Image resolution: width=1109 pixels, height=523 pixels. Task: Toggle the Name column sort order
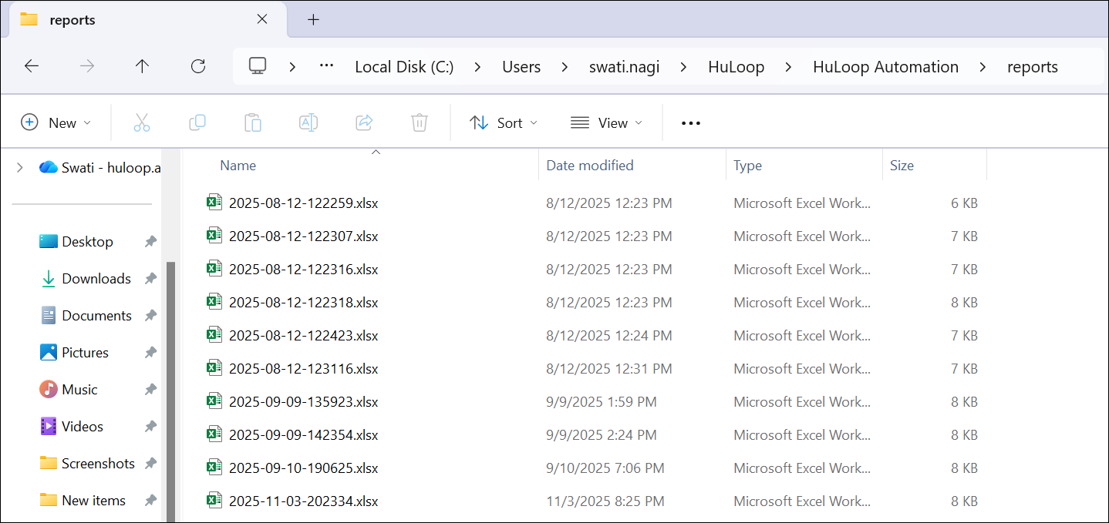pos(238,165)
